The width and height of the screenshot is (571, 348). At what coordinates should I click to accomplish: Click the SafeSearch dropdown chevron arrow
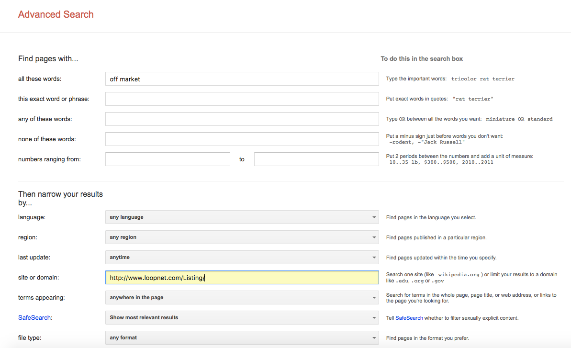click(x=375, y=317)
